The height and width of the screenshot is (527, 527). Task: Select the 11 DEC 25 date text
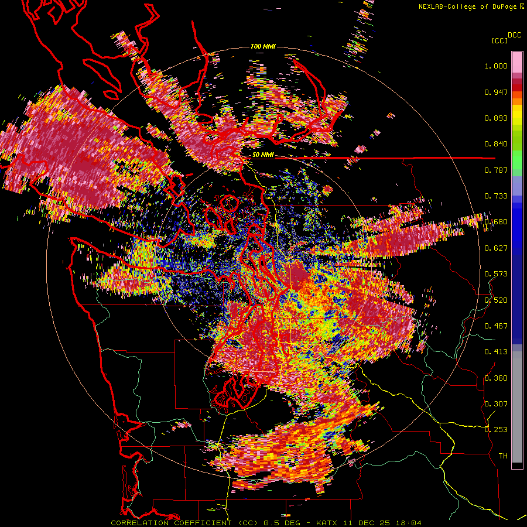pyautogui.click(x=367, y=523)
